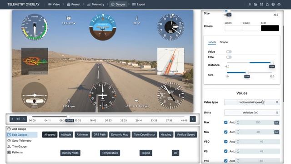291x164 pixels.
Task: Select the altimeter gauge on the video
Action: (x=171, y=27)
